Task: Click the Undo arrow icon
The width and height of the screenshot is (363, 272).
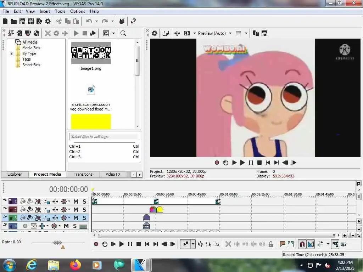Action: 89,21
